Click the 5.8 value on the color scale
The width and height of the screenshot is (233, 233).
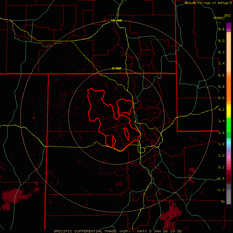coord(221,87)
